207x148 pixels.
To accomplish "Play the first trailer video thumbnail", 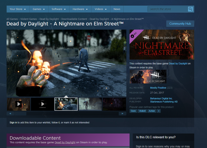I will click(x=19, y=104).
